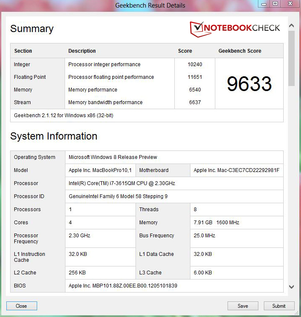301x317 pixels.
Task: Click the Threads value 8
Action: (x=195, y=210)
